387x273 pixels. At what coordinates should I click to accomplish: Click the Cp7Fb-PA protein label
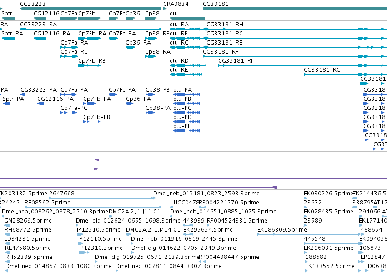pos(97,99)
